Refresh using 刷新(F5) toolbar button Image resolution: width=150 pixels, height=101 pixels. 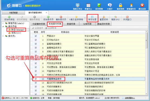point(115,18)
